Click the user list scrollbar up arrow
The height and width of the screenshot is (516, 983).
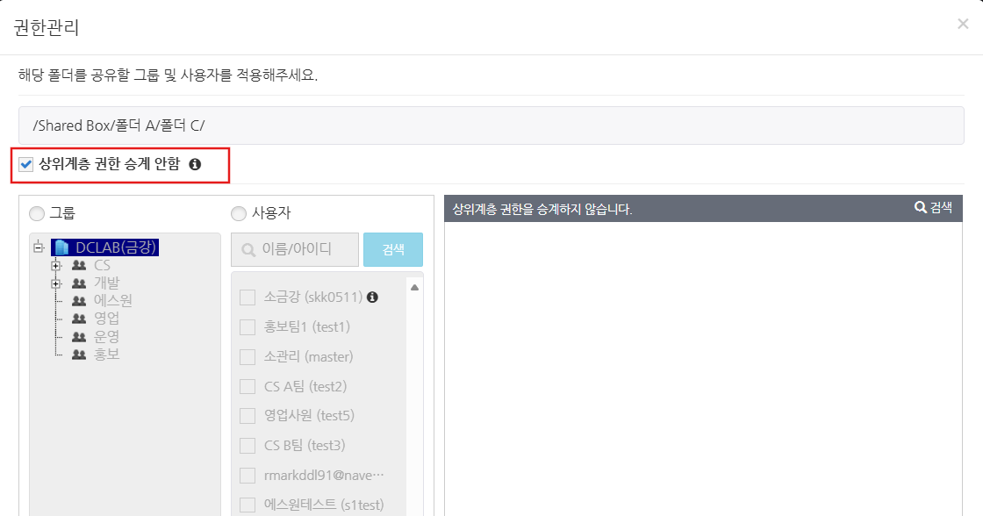point(414,287)
